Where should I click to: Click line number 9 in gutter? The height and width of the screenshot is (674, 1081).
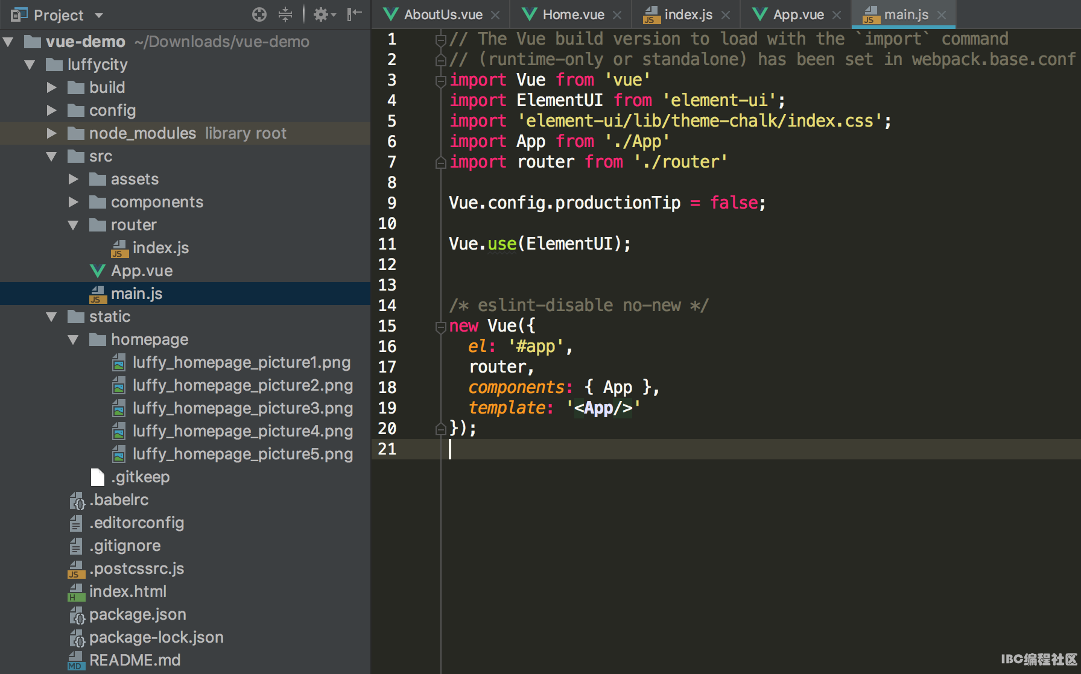(x=392, y=203)
